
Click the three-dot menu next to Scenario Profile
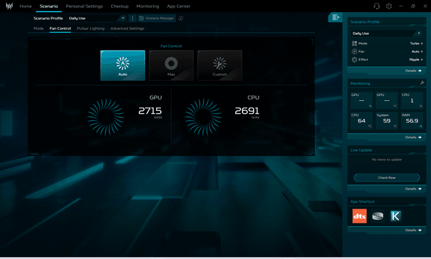tap(133, 18)
